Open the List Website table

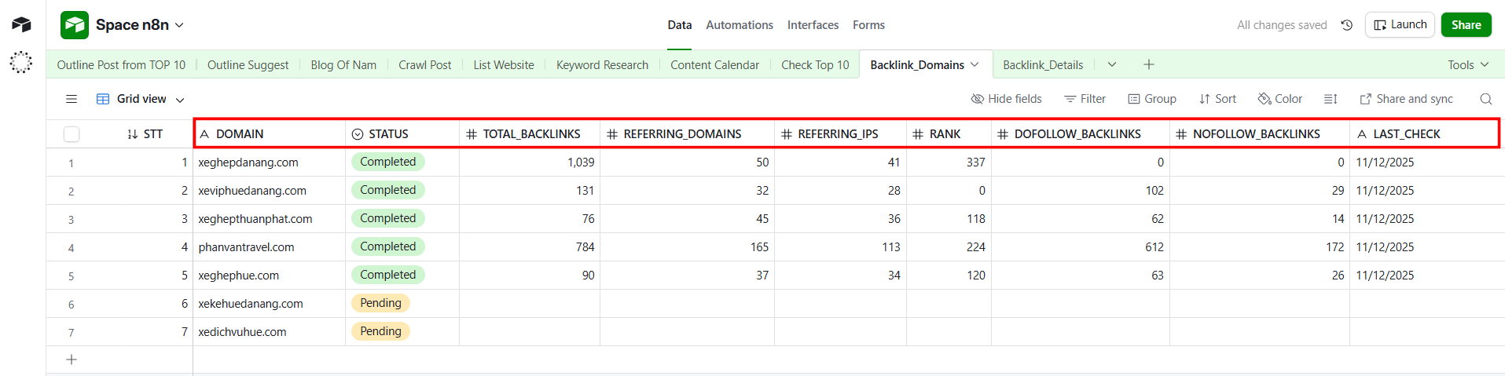[504, 65]
